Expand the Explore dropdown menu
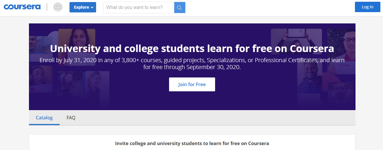Image resolution: width=383 pixels, height=150 pixels. tap(83, 7)
